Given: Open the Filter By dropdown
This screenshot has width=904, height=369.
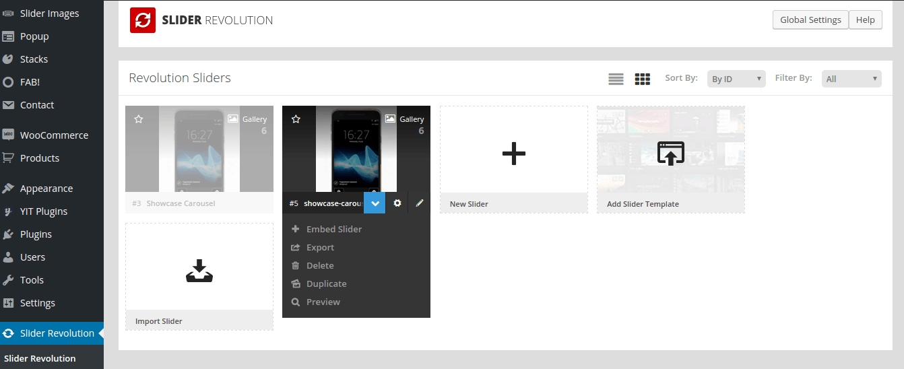Looking at the screenshot, I should click(851, 79).
